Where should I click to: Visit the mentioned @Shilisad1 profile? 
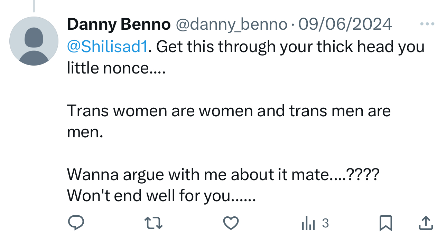coord(108,47)
